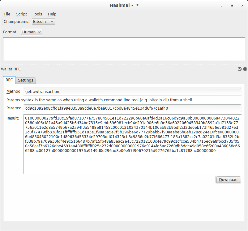The height and width of the screenshot is (231, 248).
Task: Click the float icon on Wallet RPC panel
Action: coord(240,69)
